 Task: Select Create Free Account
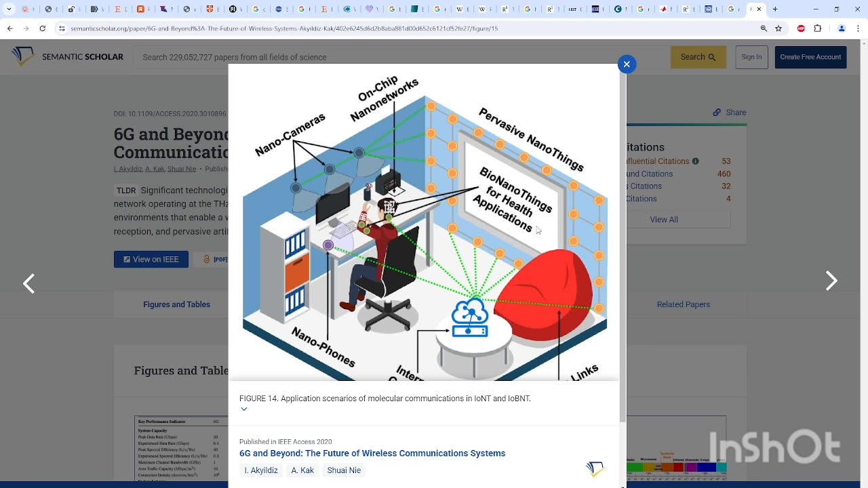click(x=810, y=57)
